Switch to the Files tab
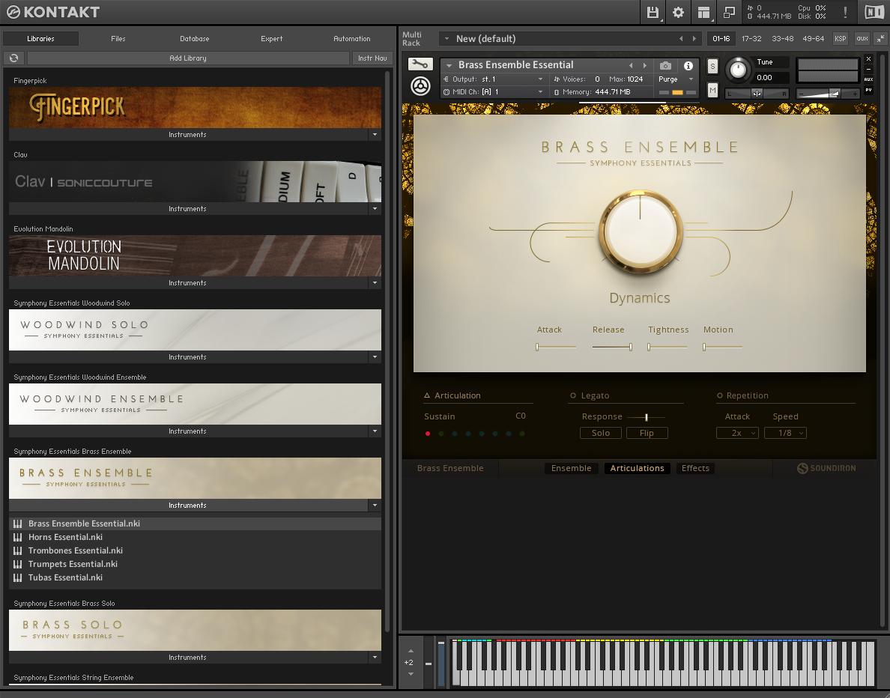The width and height of the screenshot is (890, 698). [x=118, y=39]
